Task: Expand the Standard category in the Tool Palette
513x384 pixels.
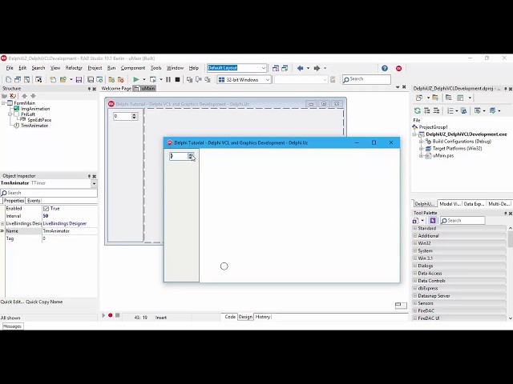Action: pos(415,228)
